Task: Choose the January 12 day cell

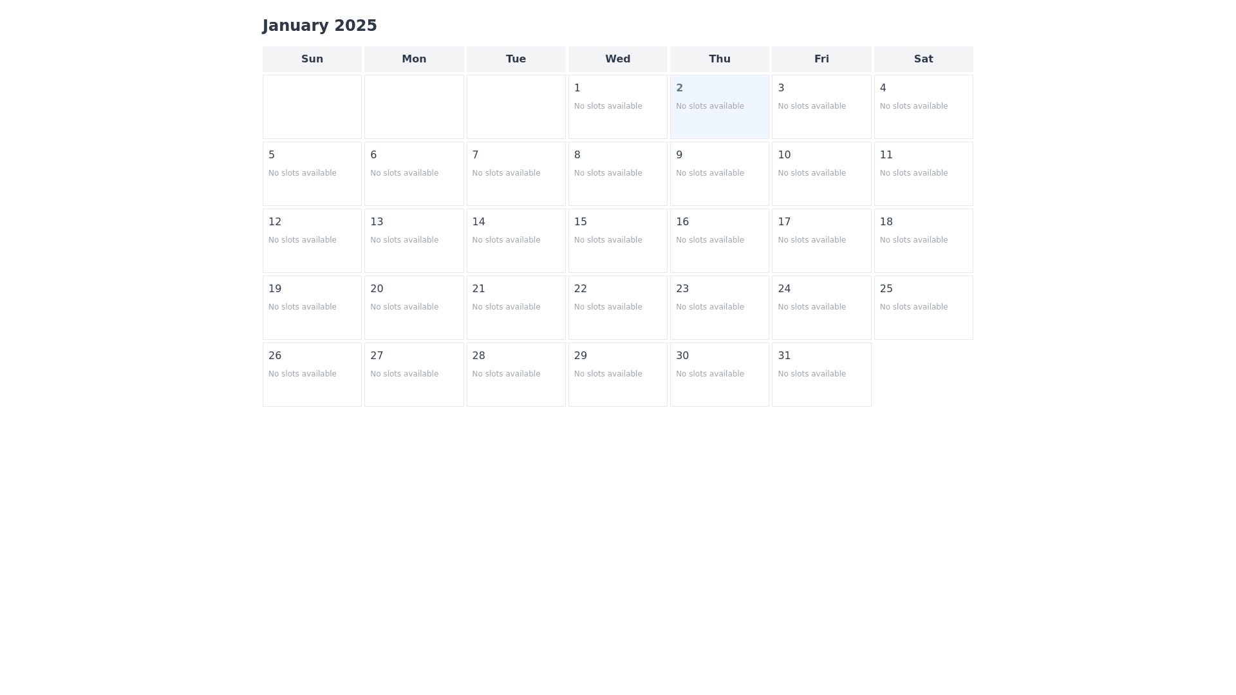Action: (312, 241)
